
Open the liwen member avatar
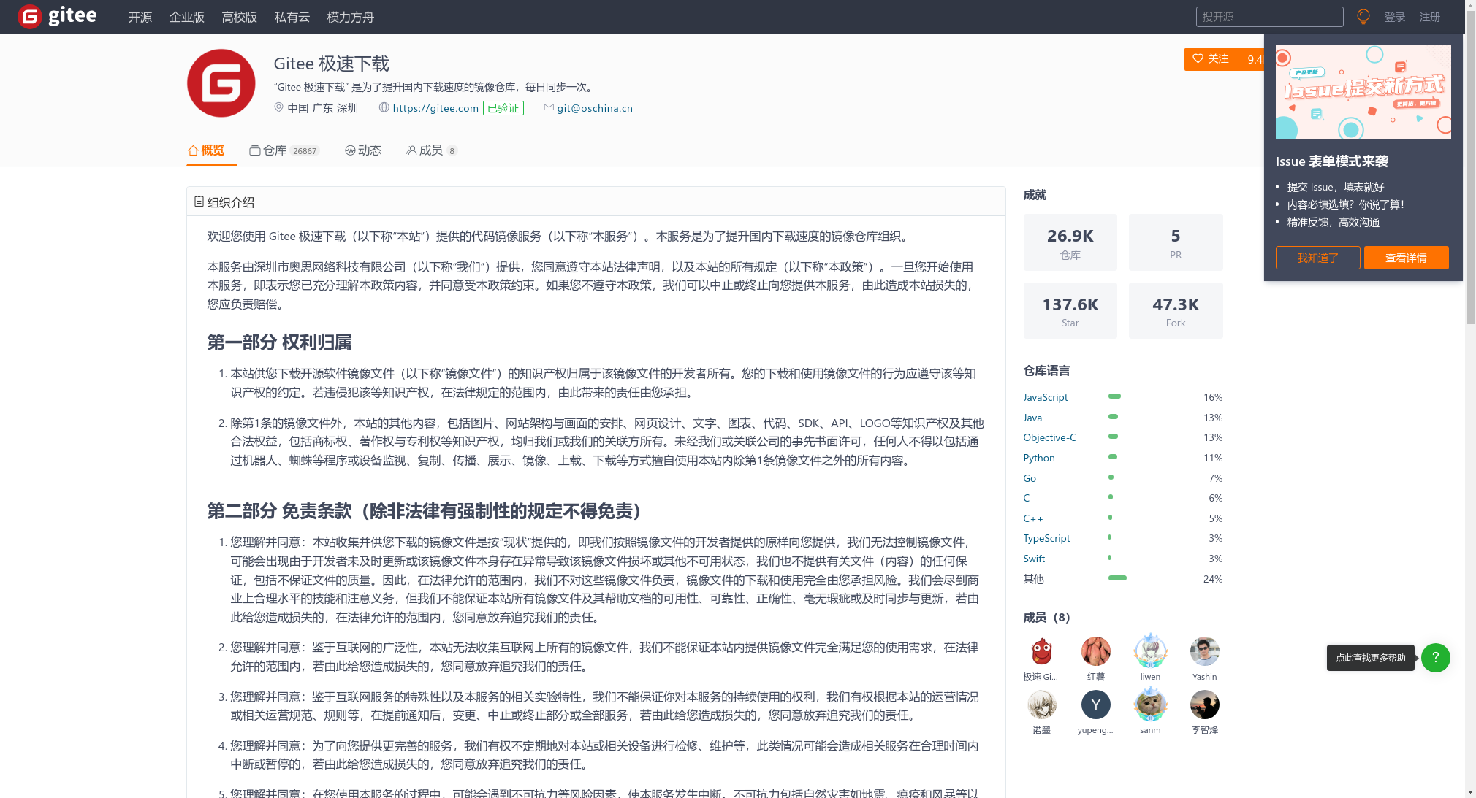click(1150, 651)
